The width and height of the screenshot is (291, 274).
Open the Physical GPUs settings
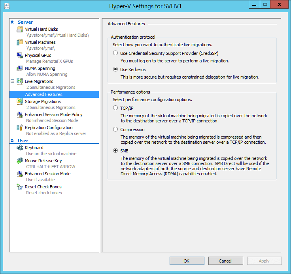38,55
